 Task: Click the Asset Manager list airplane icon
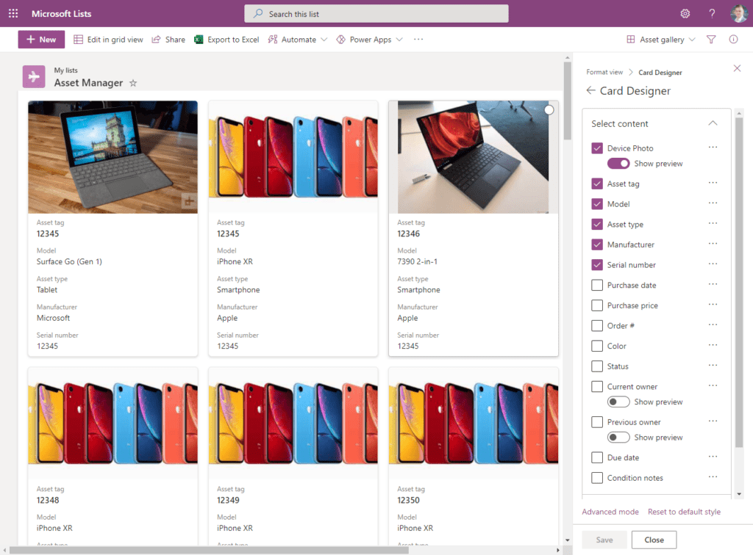click(34, 76)
